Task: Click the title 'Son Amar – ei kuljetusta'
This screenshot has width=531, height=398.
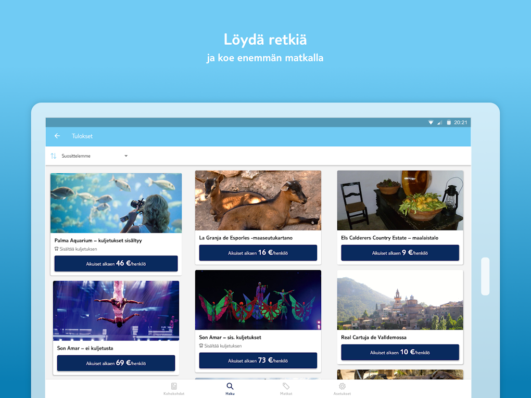Action: click(85, 348)
